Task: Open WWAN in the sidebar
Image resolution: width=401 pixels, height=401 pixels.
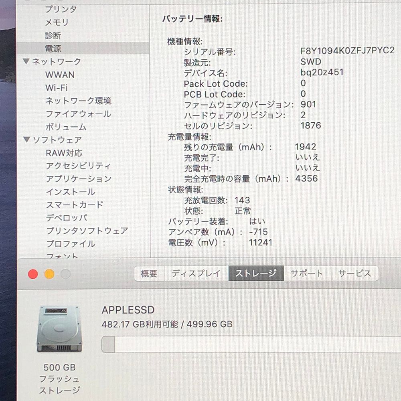Action: pos(60,75)
